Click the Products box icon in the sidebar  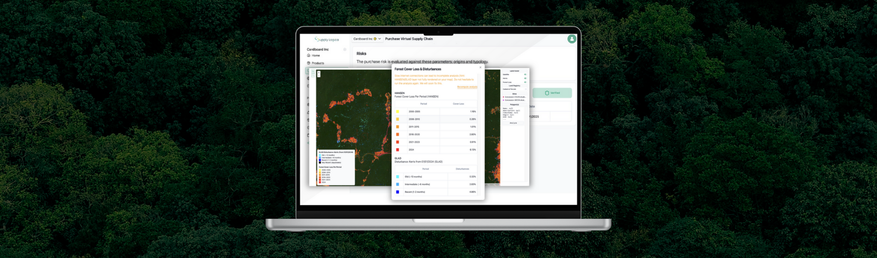[x=308, y=63]
